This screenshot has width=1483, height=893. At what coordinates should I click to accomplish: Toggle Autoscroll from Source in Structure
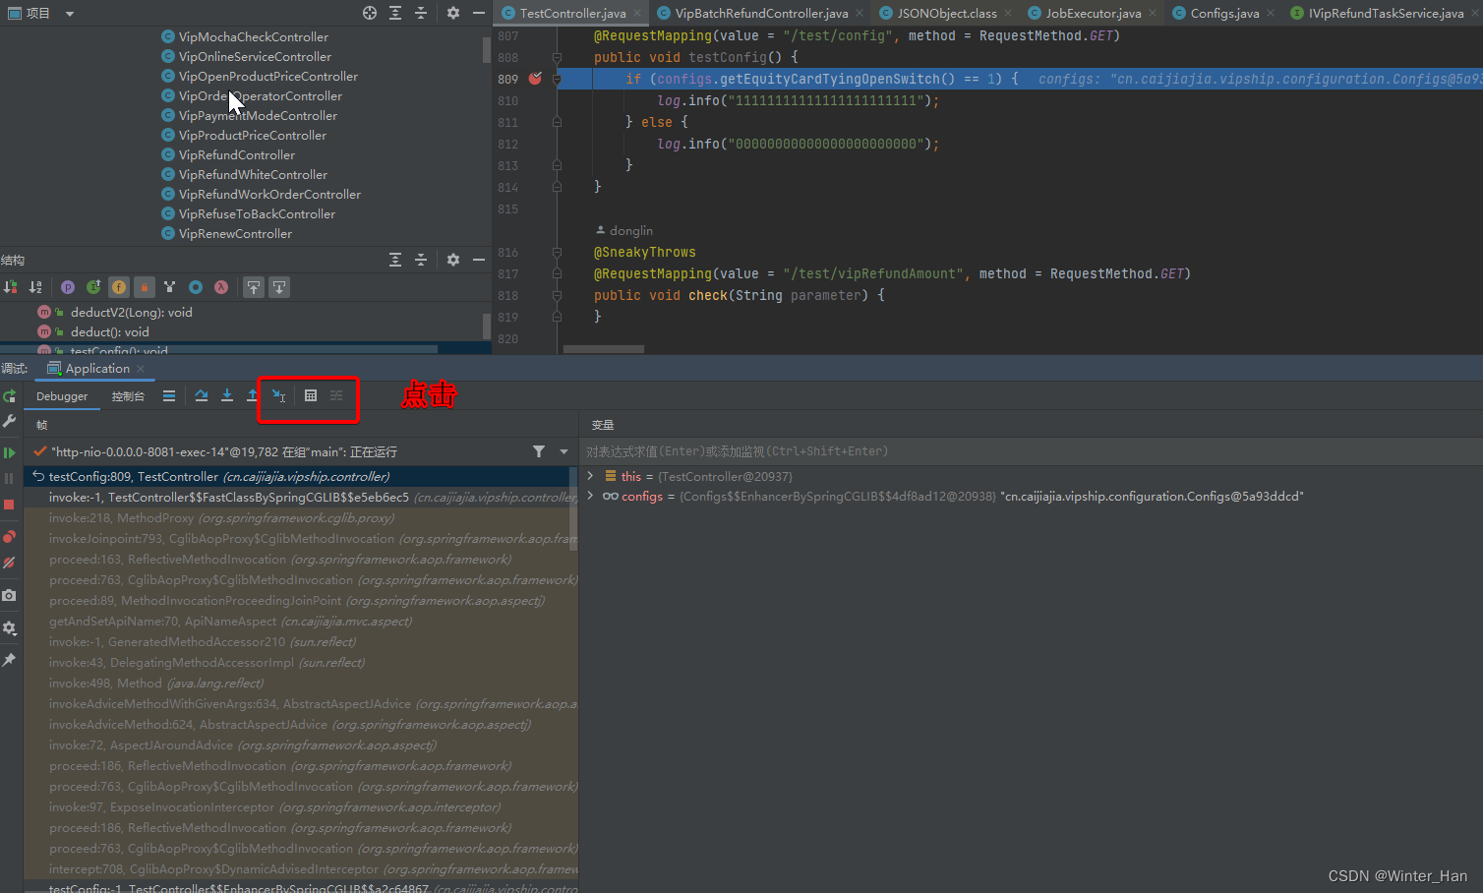pos(279,287)
